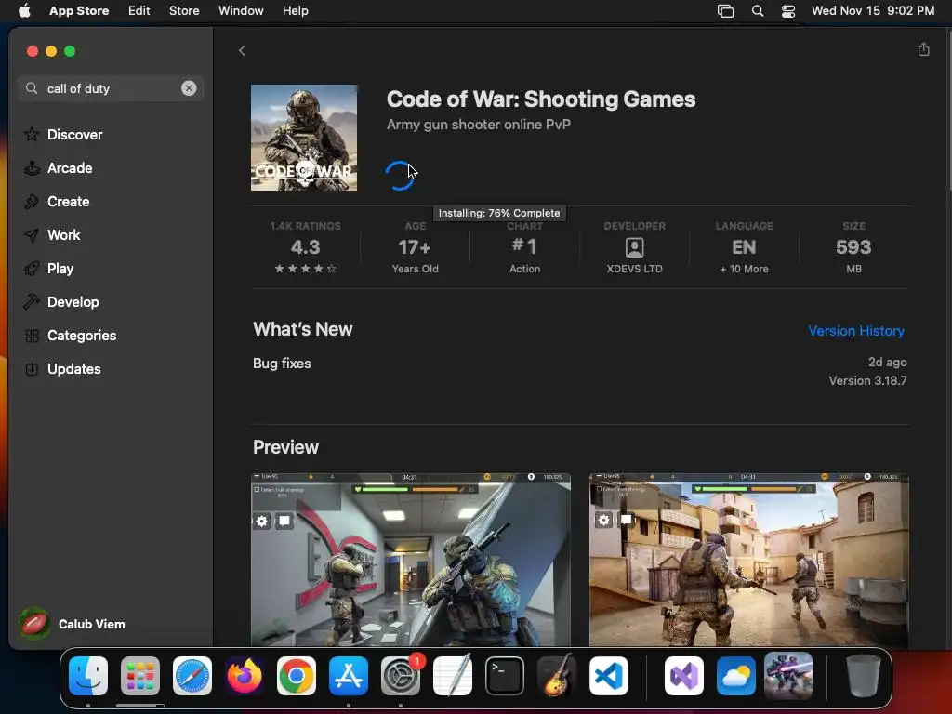Open the Apple menu
952x714 pixels.
pyautogui.click(x=24, y=11)
